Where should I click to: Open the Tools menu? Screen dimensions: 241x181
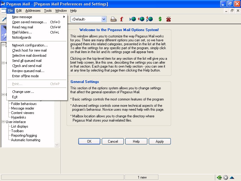coord(48,11)
